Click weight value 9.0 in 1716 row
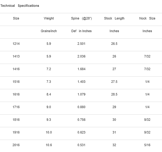This screenshot has height=152, width=162. pyautogui.click(x=49, y=107)
